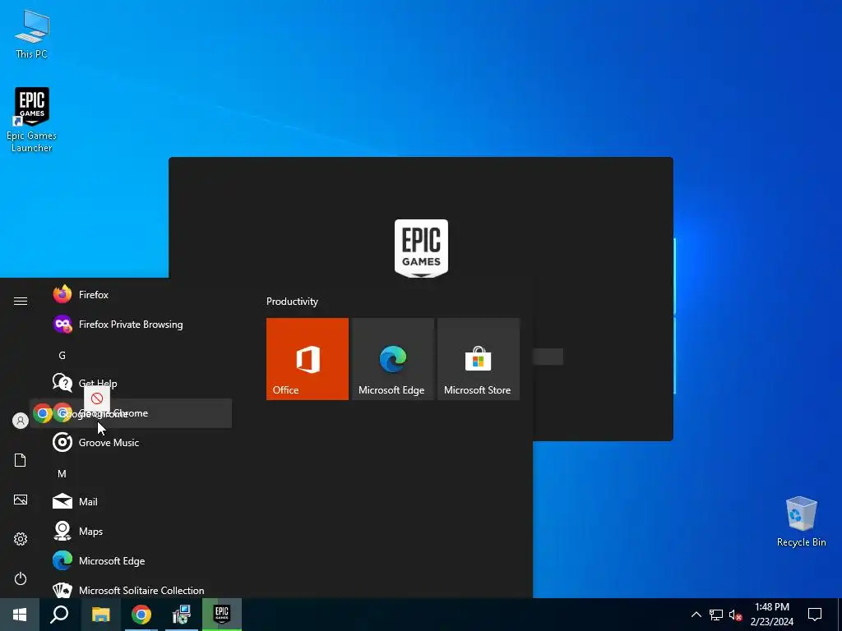
Task: Open the clock showing 1:48 PM
Action: click(x=771, y=615)
